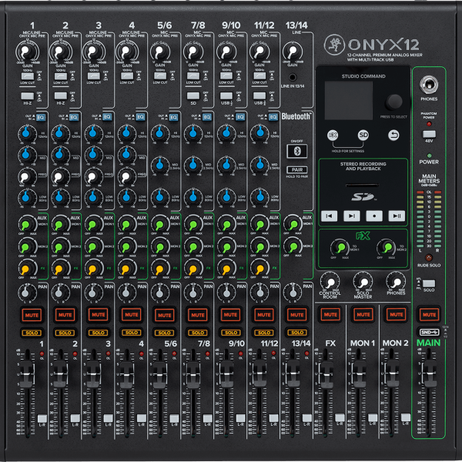Image resolution: width=462 pixels, height=462 pixels.
Task: Click the MON 1 fader cap
Action: 359,373
